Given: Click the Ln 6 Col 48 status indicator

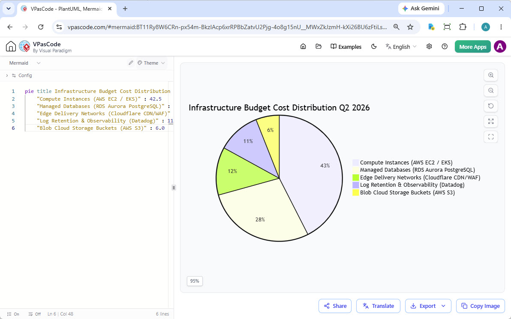Looking at the screenshot, I should (x=60, y=314).
